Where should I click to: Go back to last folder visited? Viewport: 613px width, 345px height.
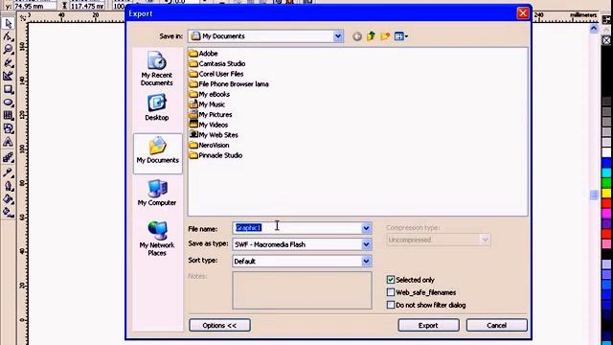pyautogui.click(x=357, y=36)
